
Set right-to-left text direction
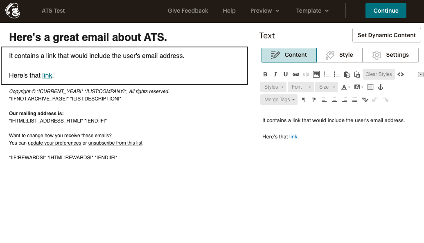point(314,100)
